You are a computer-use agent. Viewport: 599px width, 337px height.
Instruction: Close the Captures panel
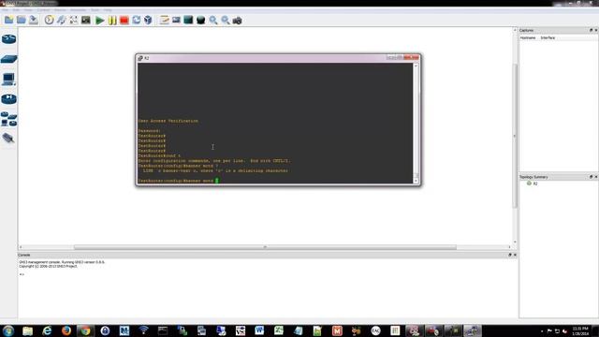pos(595,30)
